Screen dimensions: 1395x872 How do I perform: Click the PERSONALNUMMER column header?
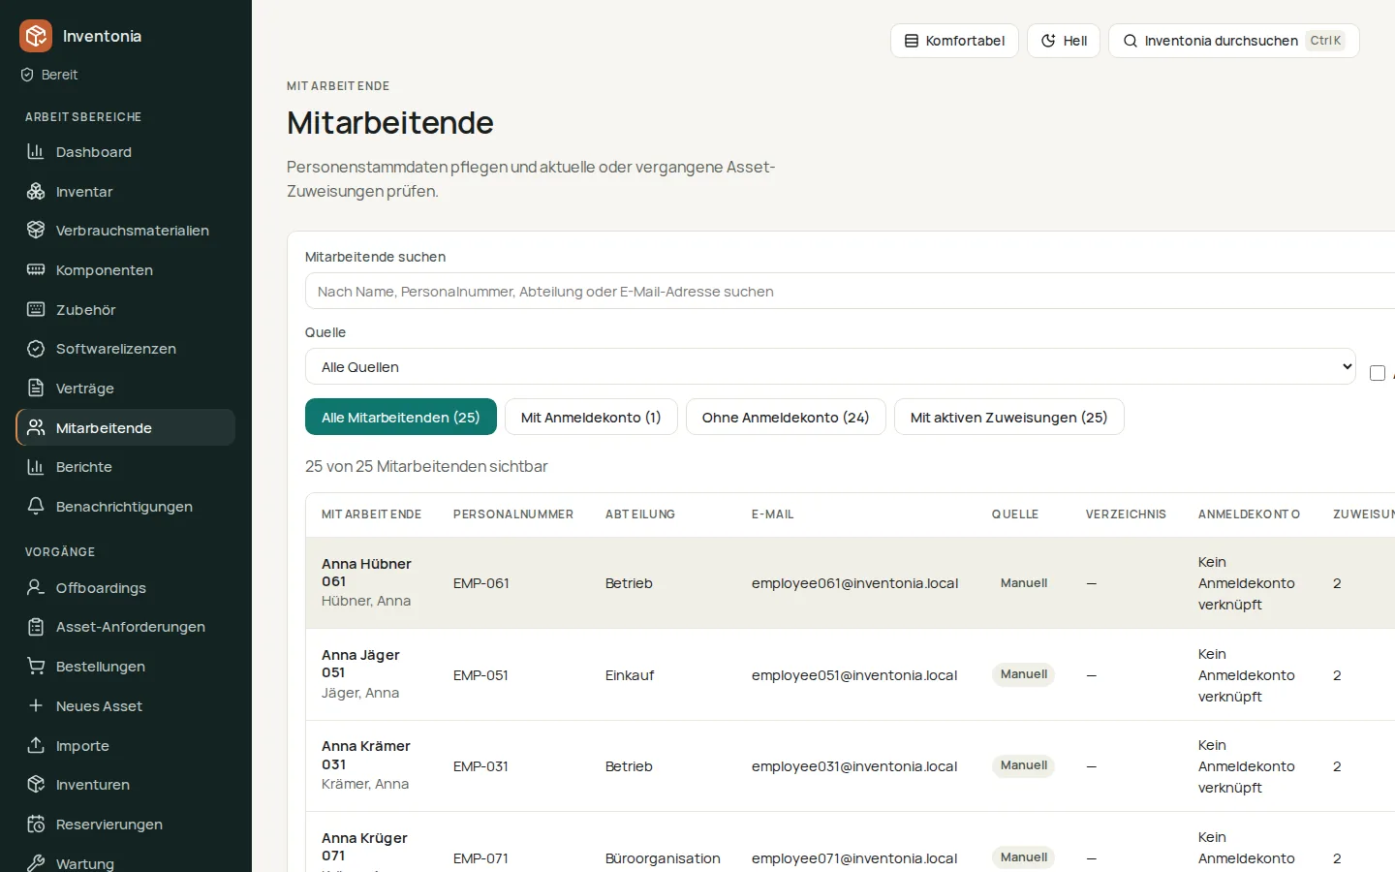(513, 514)
